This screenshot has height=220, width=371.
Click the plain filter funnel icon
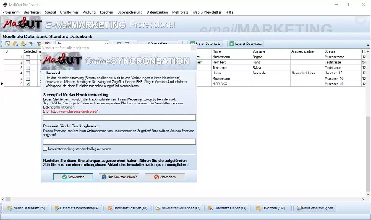31,44
